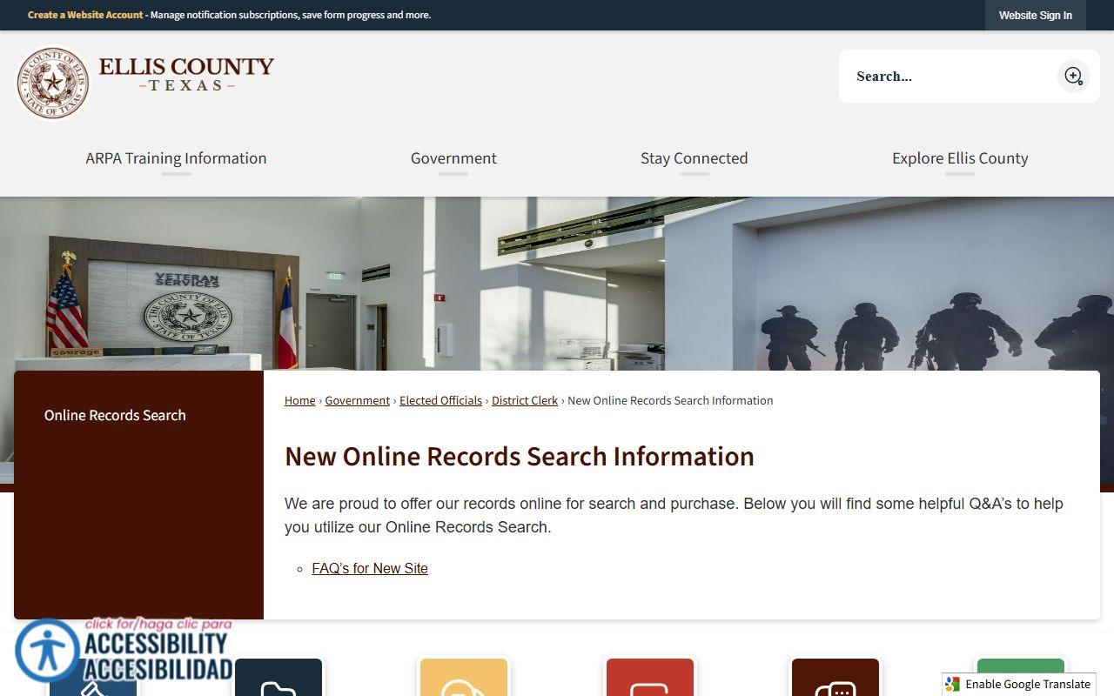Select Online Records Search in sidebar
This screenshot has width=1114, height=696.
[x=115, y=415]
